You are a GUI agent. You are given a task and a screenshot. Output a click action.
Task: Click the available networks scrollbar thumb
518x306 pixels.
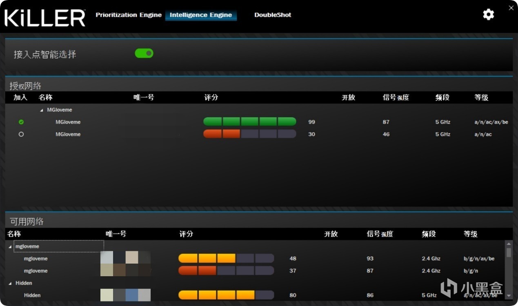tap(509, 253)
